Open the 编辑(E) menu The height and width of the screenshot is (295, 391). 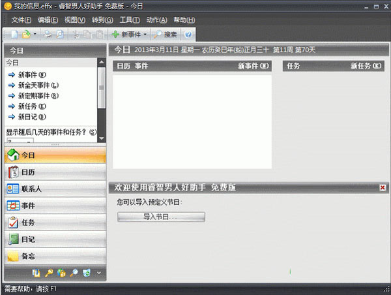click(x=48, y=20)
